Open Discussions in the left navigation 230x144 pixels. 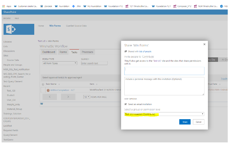(9, 51)
